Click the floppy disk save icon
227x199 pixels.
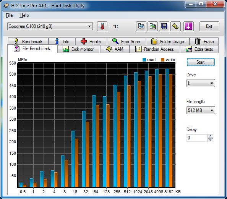[164, 26]
